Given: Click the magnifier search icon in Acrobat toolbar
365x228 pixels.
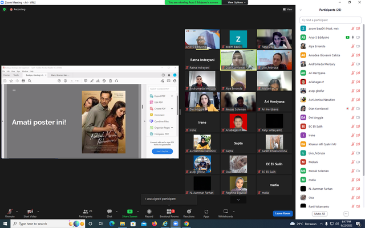Looking at the screenshot, I should [30, 81].
